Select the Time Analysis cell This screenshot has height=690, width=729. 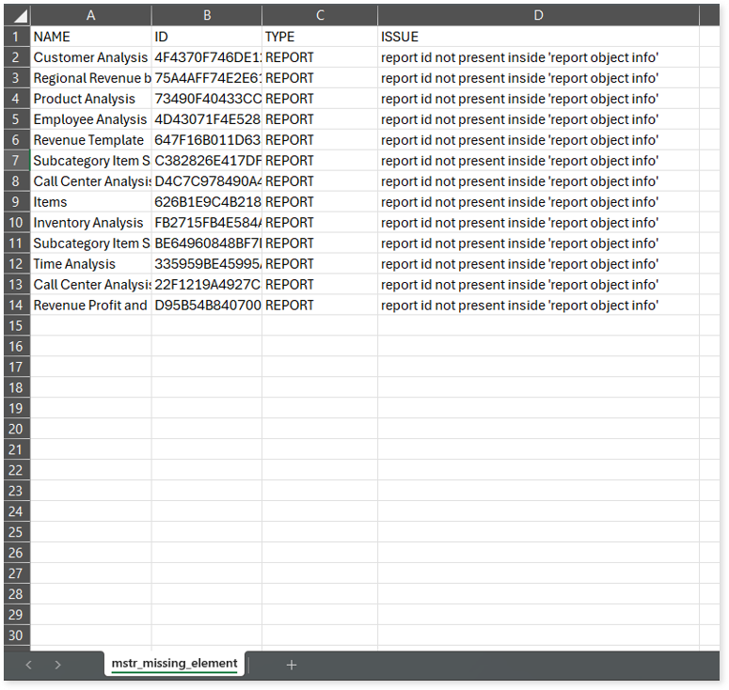(91, 264)
